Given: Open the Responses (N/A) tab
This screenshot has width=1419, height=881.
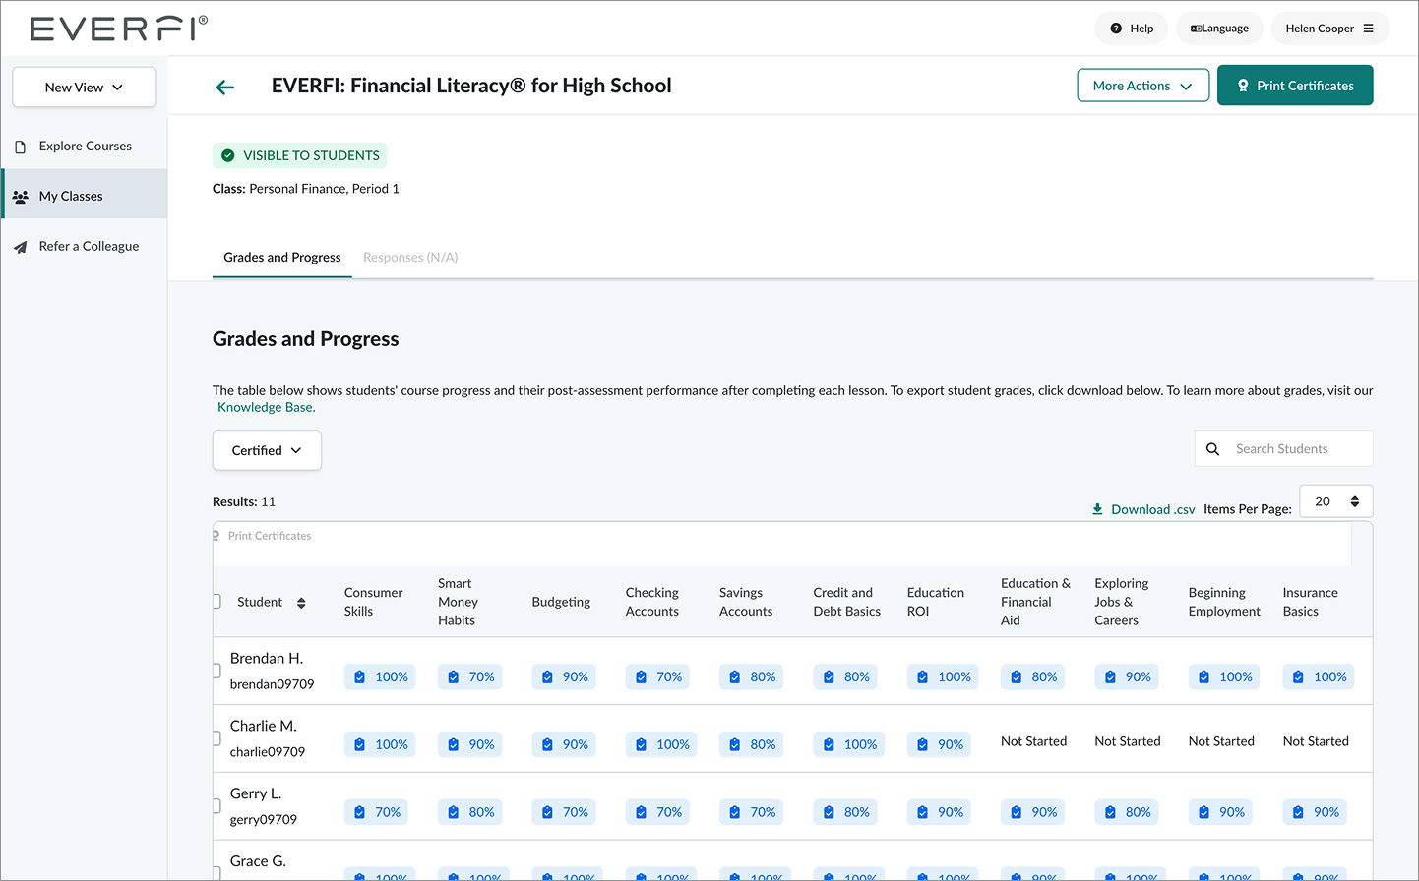Looking at the screenshot, I should click(410, 258).
